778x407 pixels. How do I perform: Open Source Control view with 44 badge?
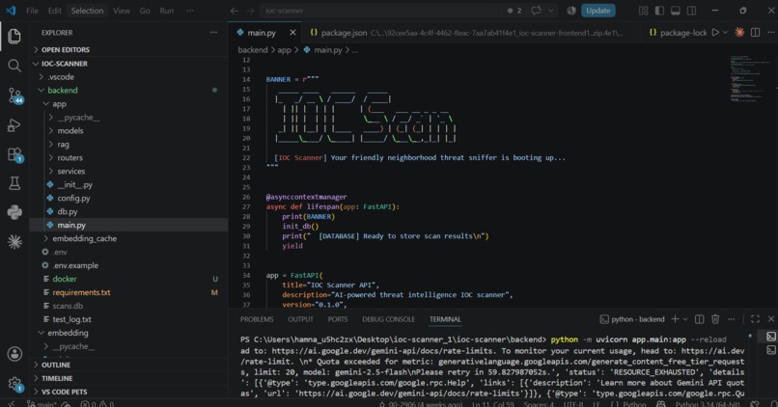[14, 95]
